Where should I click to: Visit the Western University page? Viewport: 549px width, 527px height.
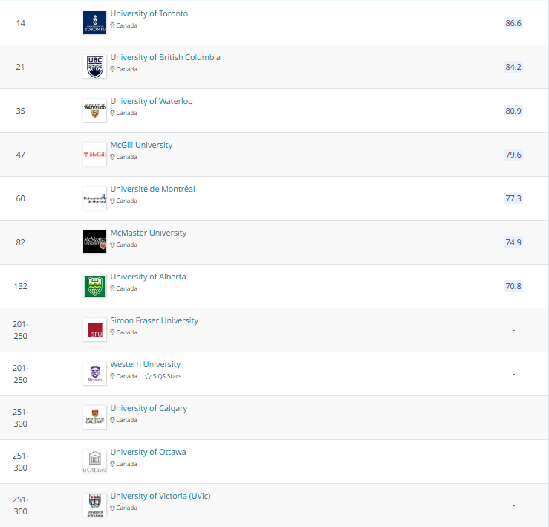tap(145, 365)
